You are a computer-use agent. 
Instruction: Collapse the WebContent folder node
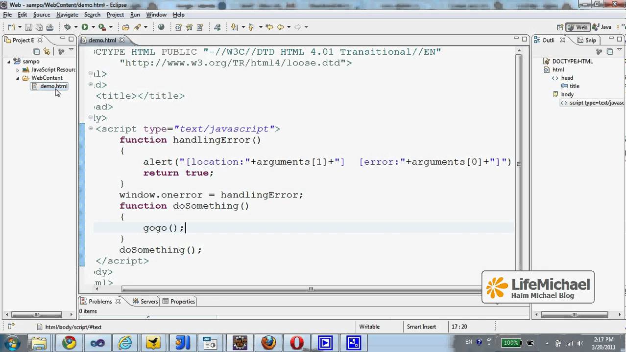point(18,78)
